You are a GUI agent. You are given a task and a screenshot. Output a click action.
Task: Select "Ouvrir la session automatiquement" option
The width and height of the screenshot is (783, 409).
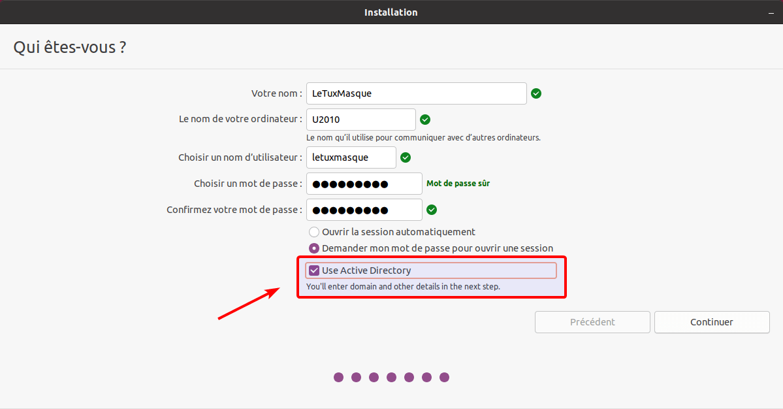point(314,232)
